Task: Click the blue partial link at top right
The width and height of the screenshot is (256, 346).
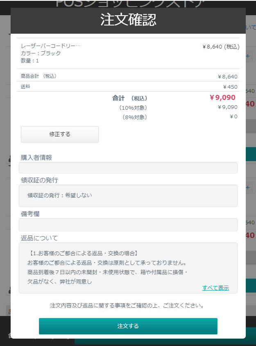Action: [251, 28]
